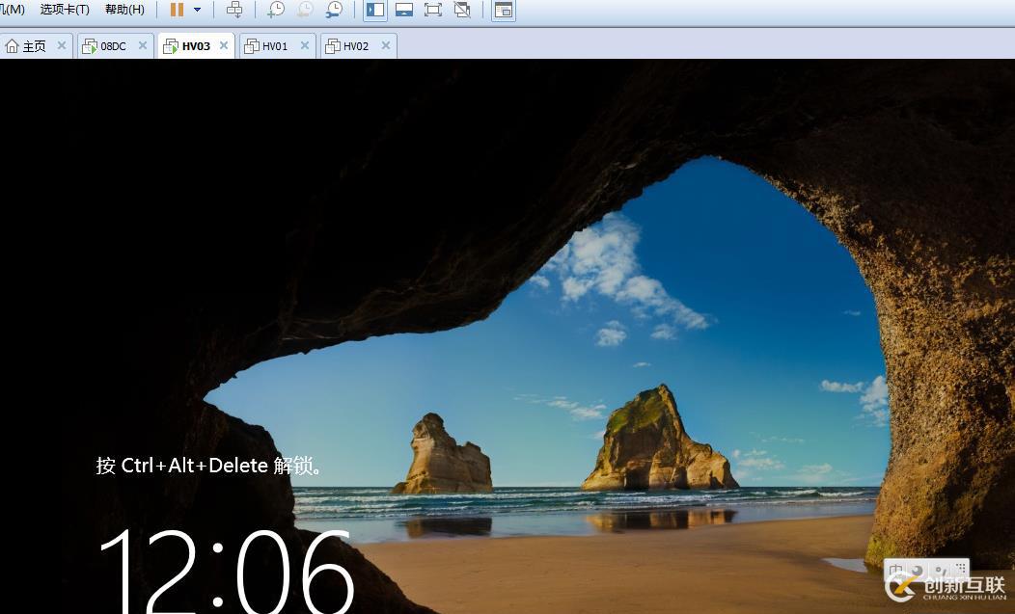The width and height of the screenshot is (1015, 614).
Task: Toggle Unity mode icon
Action: 462,10
